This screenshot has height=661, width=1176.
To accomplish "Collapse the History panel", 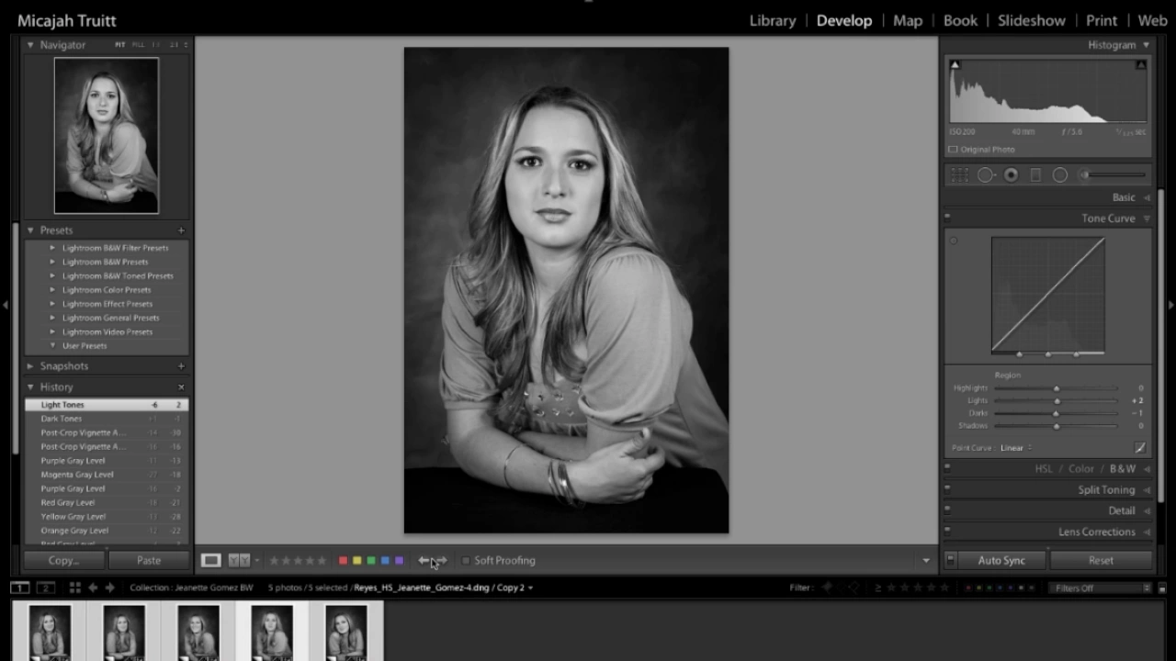I will coord(30,387).
